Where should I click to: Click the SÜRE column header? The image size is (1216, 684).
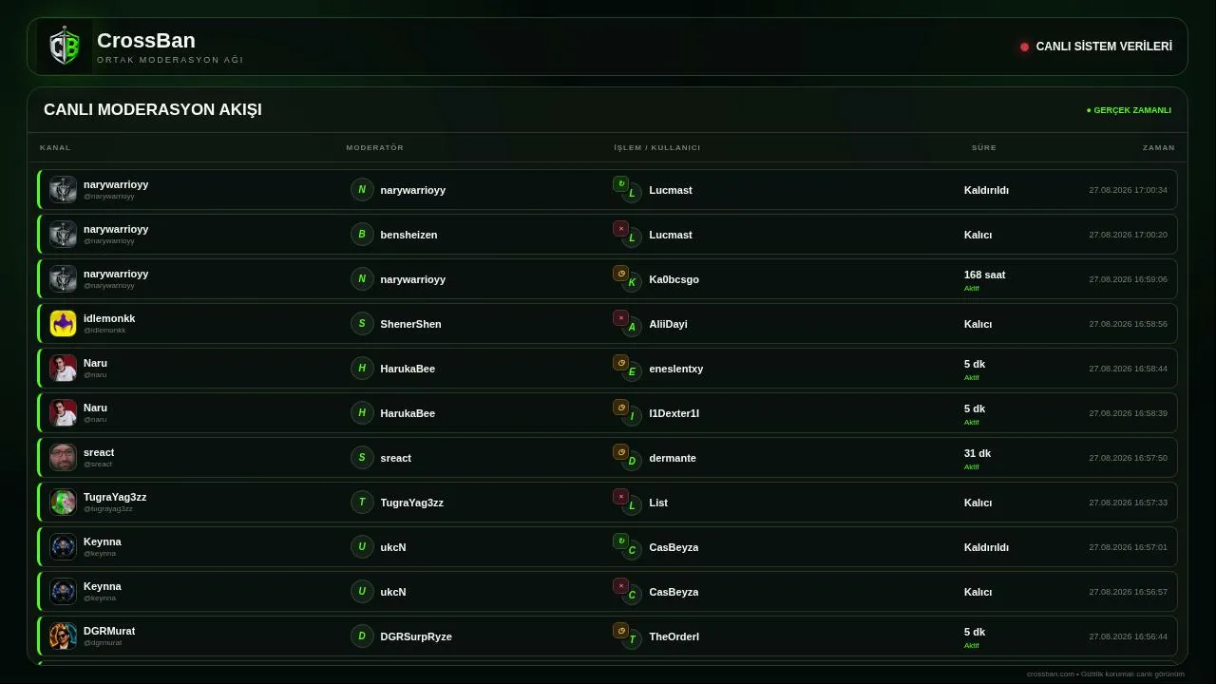(984, 147)
